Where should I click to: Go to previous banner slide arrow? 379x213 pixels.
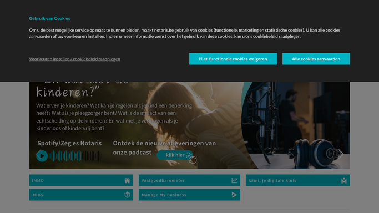[38, 154]
